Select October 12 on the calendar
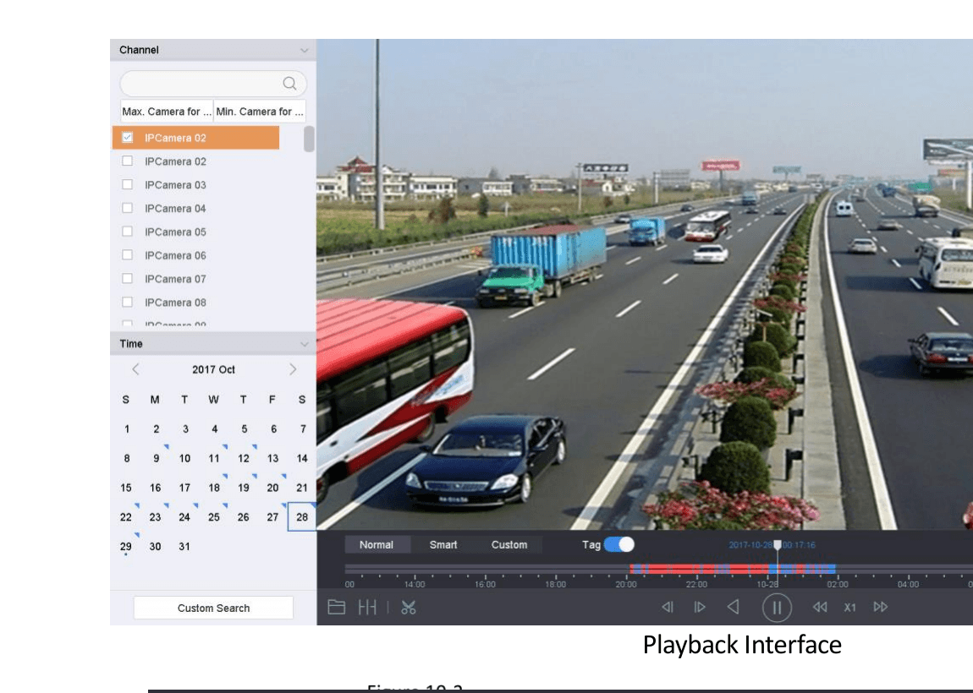973x693 pixels. [x=244, y=458]
